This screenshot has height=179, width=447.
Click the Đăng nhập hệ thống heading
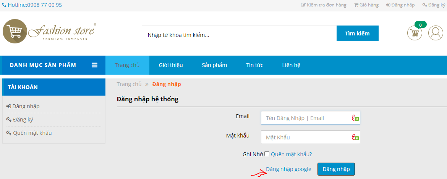(148, 99)
